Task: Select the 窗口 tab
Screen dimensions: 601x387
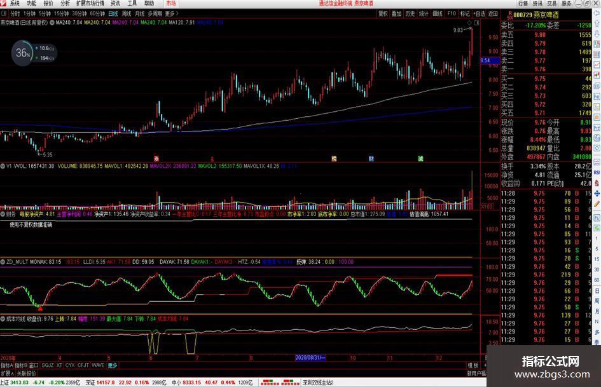Action: coord(34,365)
